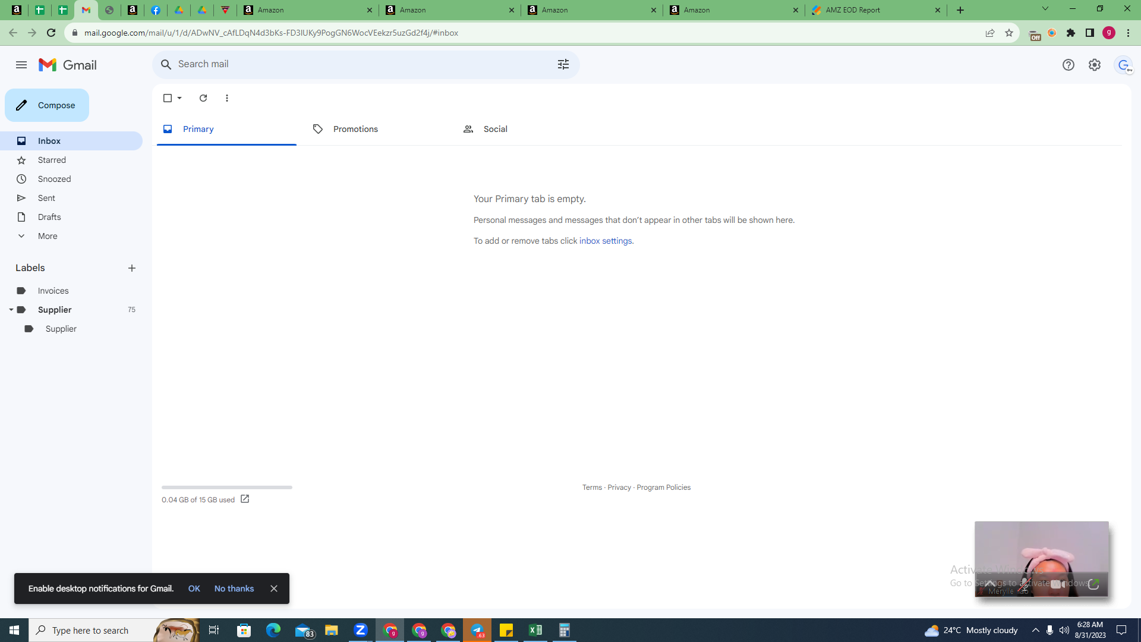
Task: Open Chrome menu three dots
Action: (x=1128, y=33)
